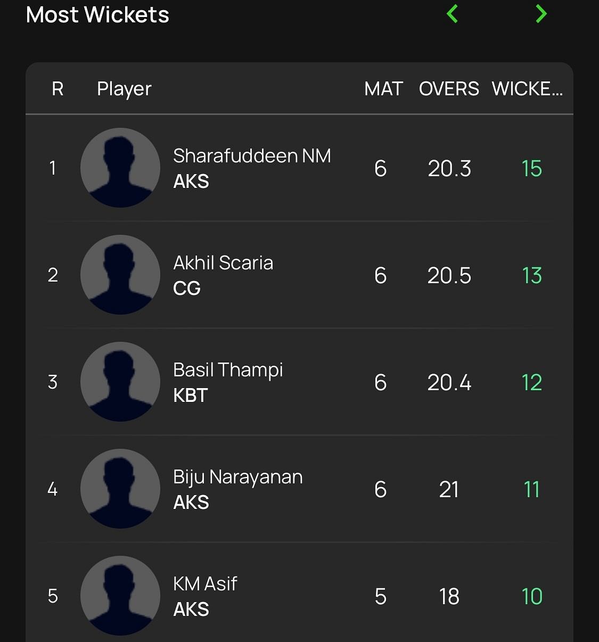599x642 pixels.
Task: Sort by the OVERS column header
Action: 449,89
